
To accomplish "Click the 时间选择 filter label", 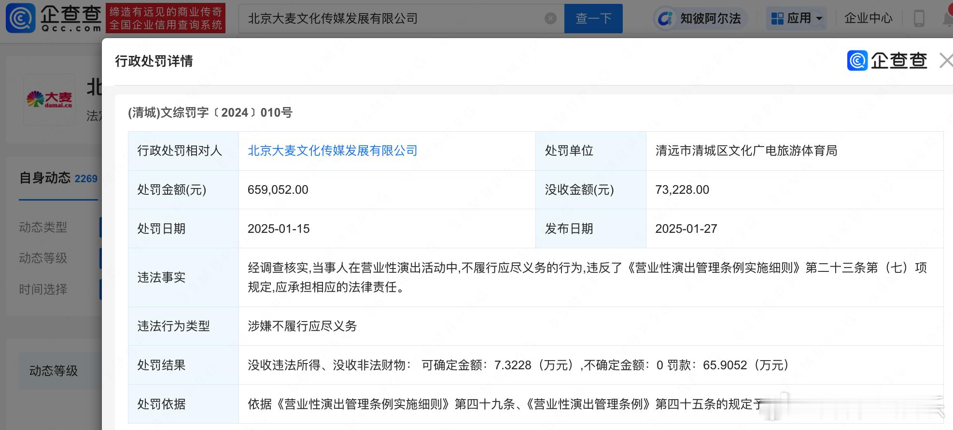I will point(43,289).
